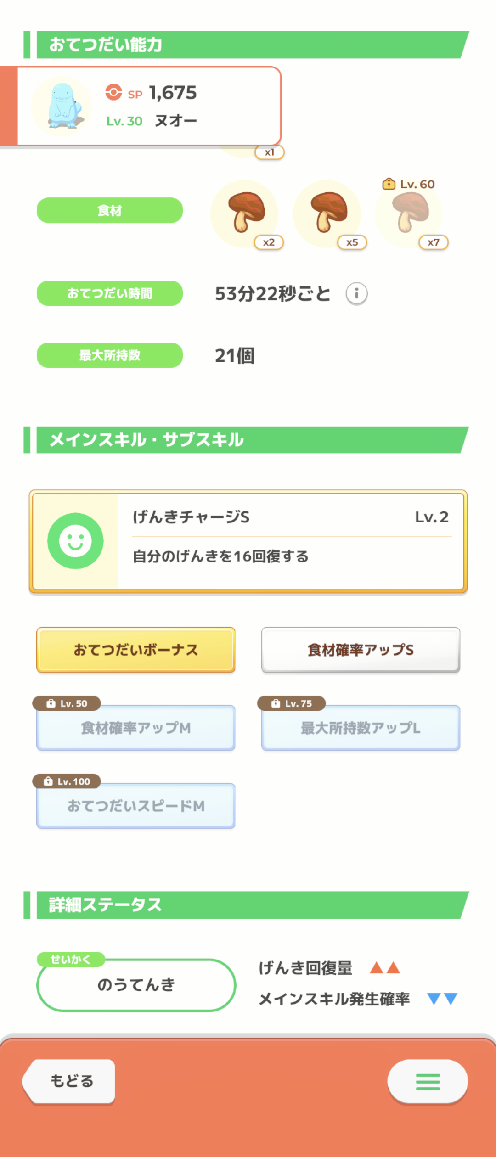Open the green hamburger menu button
Screen dimensions: 496x1157
point(428,1082)
